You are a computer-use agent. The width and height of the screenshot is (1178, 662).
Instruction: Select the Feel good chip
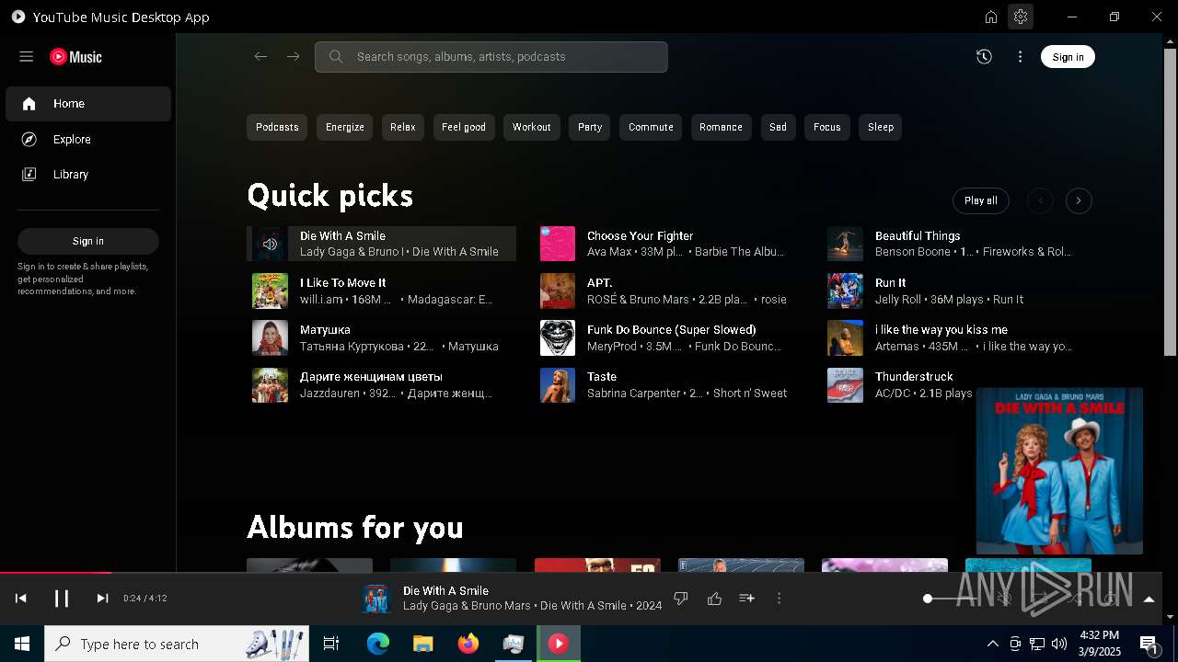click(464, 127)
